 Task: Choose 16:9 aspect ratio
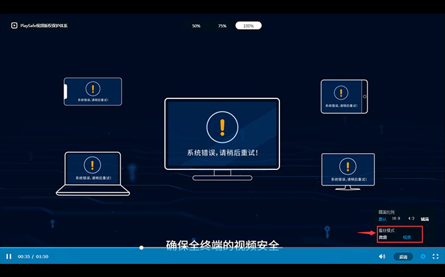396,219
